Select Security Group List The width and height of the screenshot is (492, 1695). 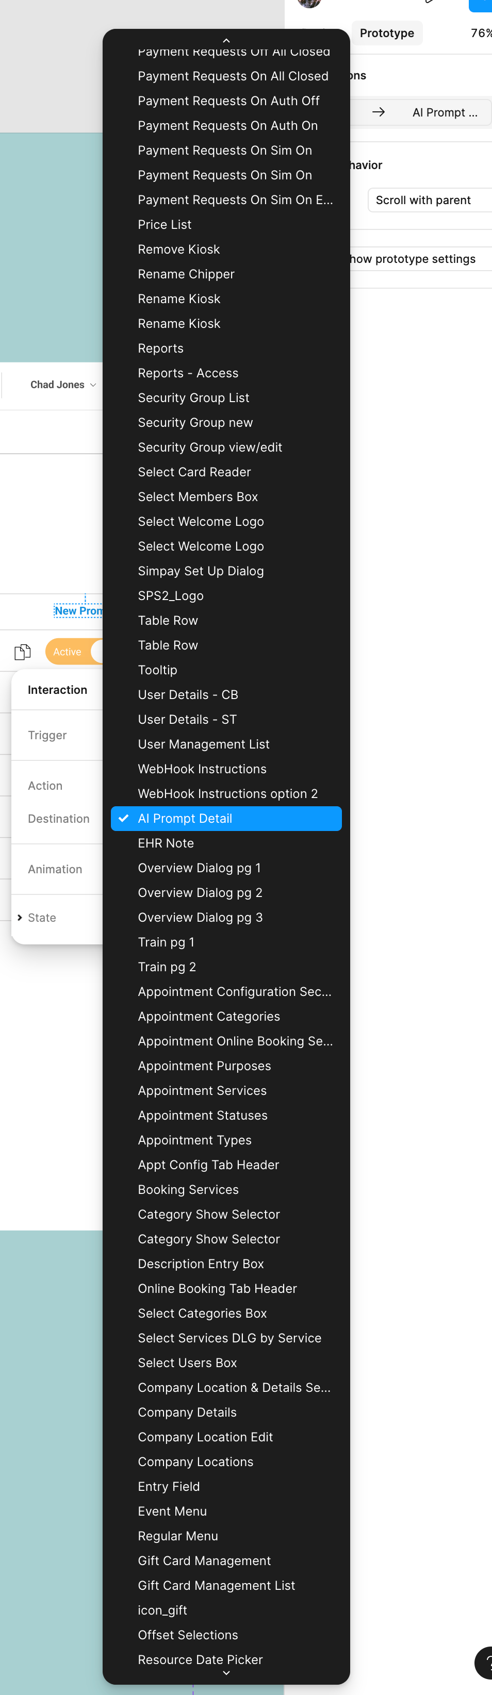[226, 398]
